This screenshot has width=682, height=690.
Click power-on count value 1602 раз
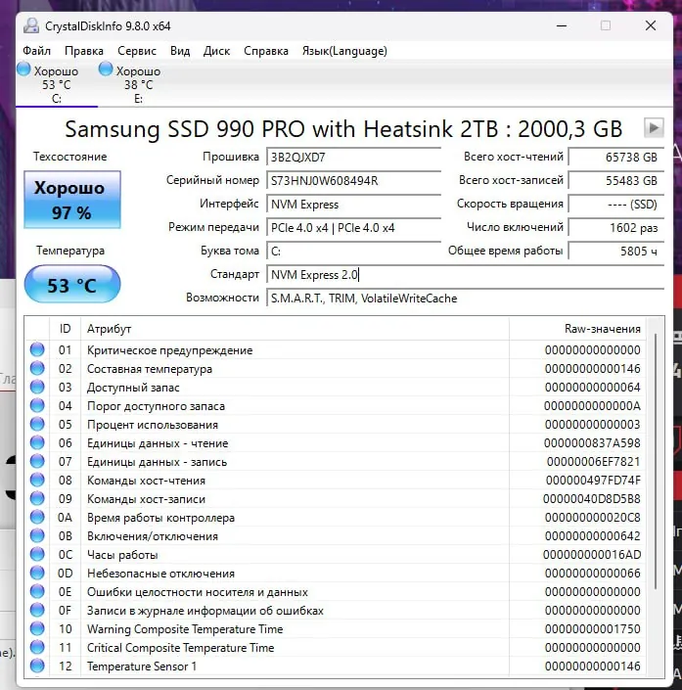click(x=616, y=227)
